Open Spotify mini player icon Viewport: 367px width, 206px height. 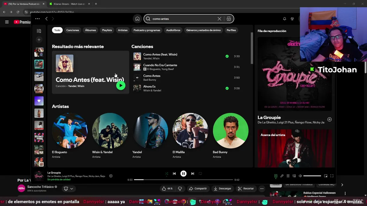coord(326,176)
